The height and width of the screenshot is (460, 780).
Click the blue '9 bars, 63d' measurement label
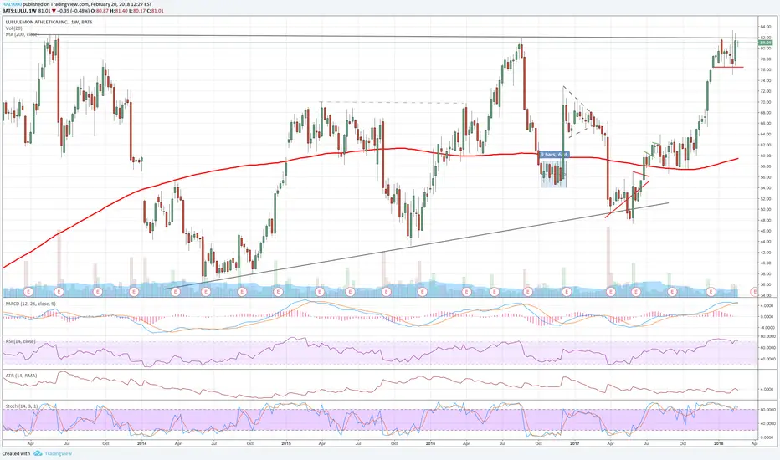tap(554, 155)
